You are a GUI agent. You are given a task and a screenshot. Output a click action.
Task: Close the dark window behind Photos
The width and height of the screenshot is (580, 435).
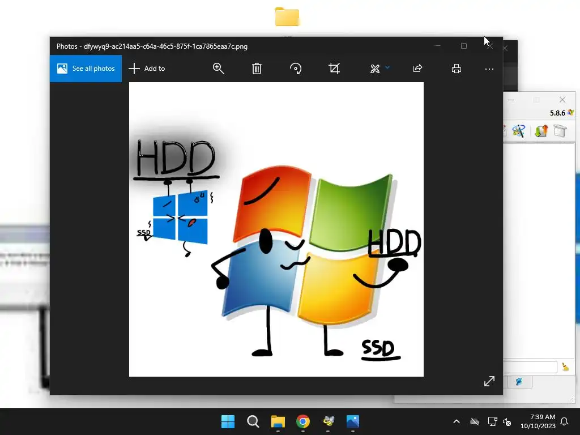505,49
